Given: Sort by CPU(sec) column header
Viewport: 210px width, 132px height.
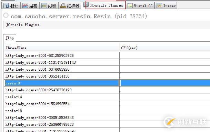Looking at the screenshot, I should (165, 48).
